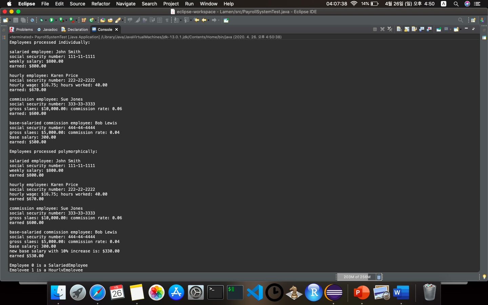
Task: Launch Coverage run from the toolbar
Action: (x=61, y=20)
